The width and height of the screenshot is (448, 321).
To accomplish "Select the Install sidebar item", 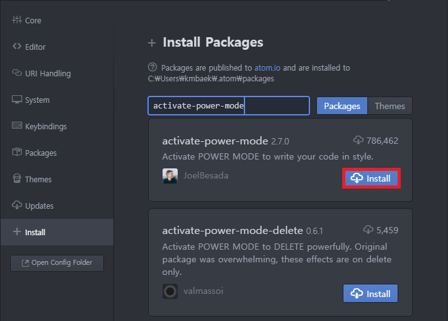I will point(57,232).
